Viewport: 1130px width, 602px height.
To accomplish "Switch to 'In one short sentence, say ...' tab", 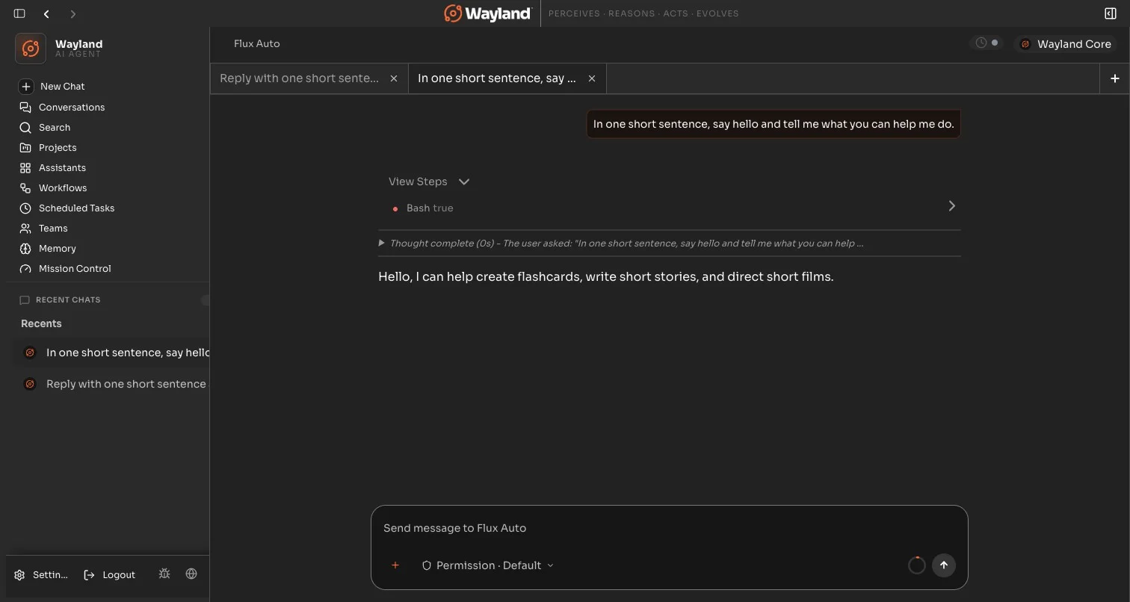I will (x=497, y=78).
